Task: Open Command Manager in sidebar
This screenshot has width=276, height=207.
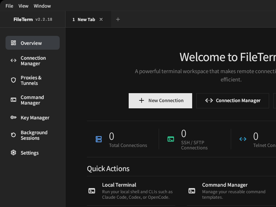Action: 32,100
